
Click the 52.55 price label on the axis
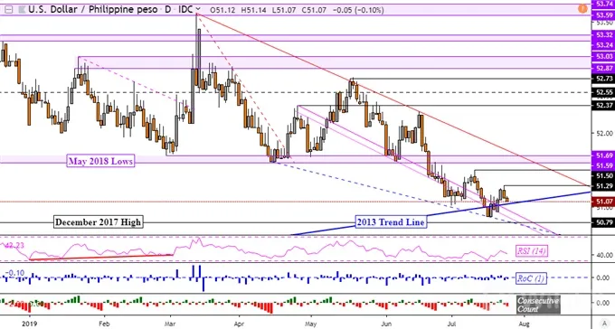pos(604,92)
